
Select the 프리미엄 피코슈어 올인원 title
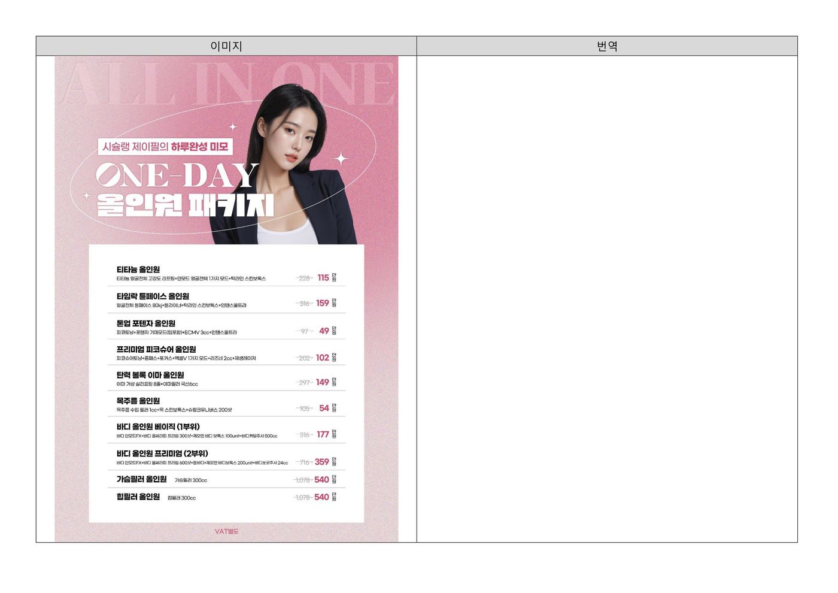pos(156,349)
